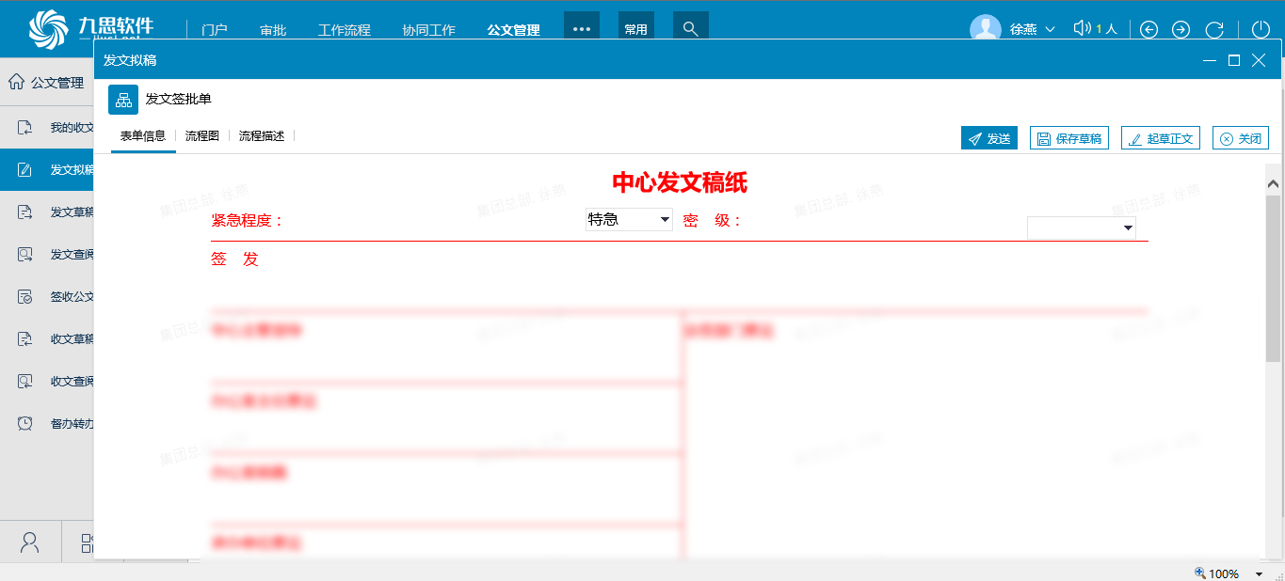Click the forward arrow navigation icon

[x=1181, y=29]
